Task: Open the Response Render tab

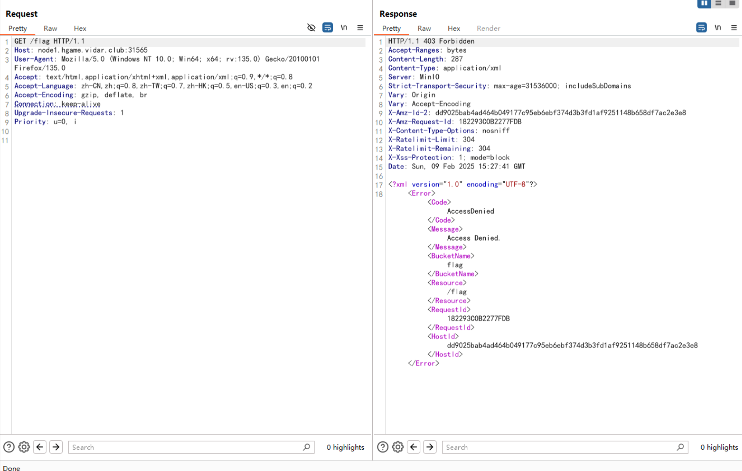Action: pyautogui.click(x=488, y=28)
